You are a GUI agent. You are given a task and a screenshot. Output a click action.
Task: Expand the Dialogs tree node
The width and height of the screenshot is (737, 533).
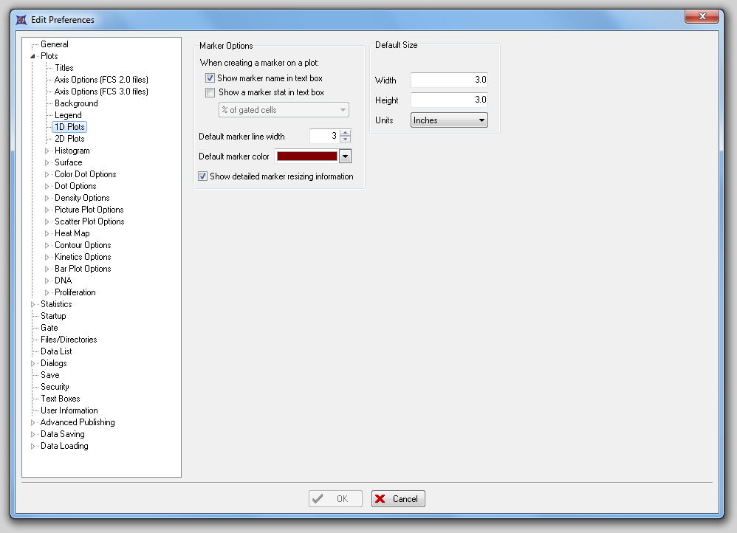point(32,363)
